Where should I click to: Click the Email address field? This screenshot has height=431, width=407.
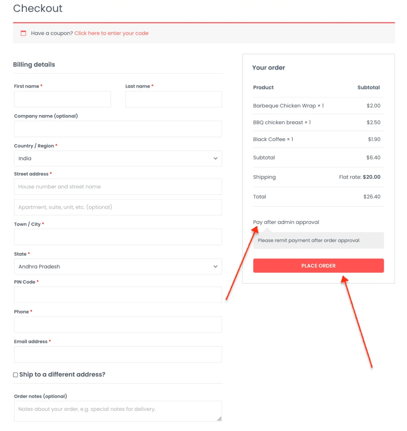tap(118, 354)
